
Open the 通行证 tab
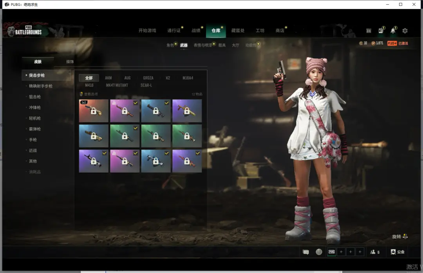[x=174, y=31]
